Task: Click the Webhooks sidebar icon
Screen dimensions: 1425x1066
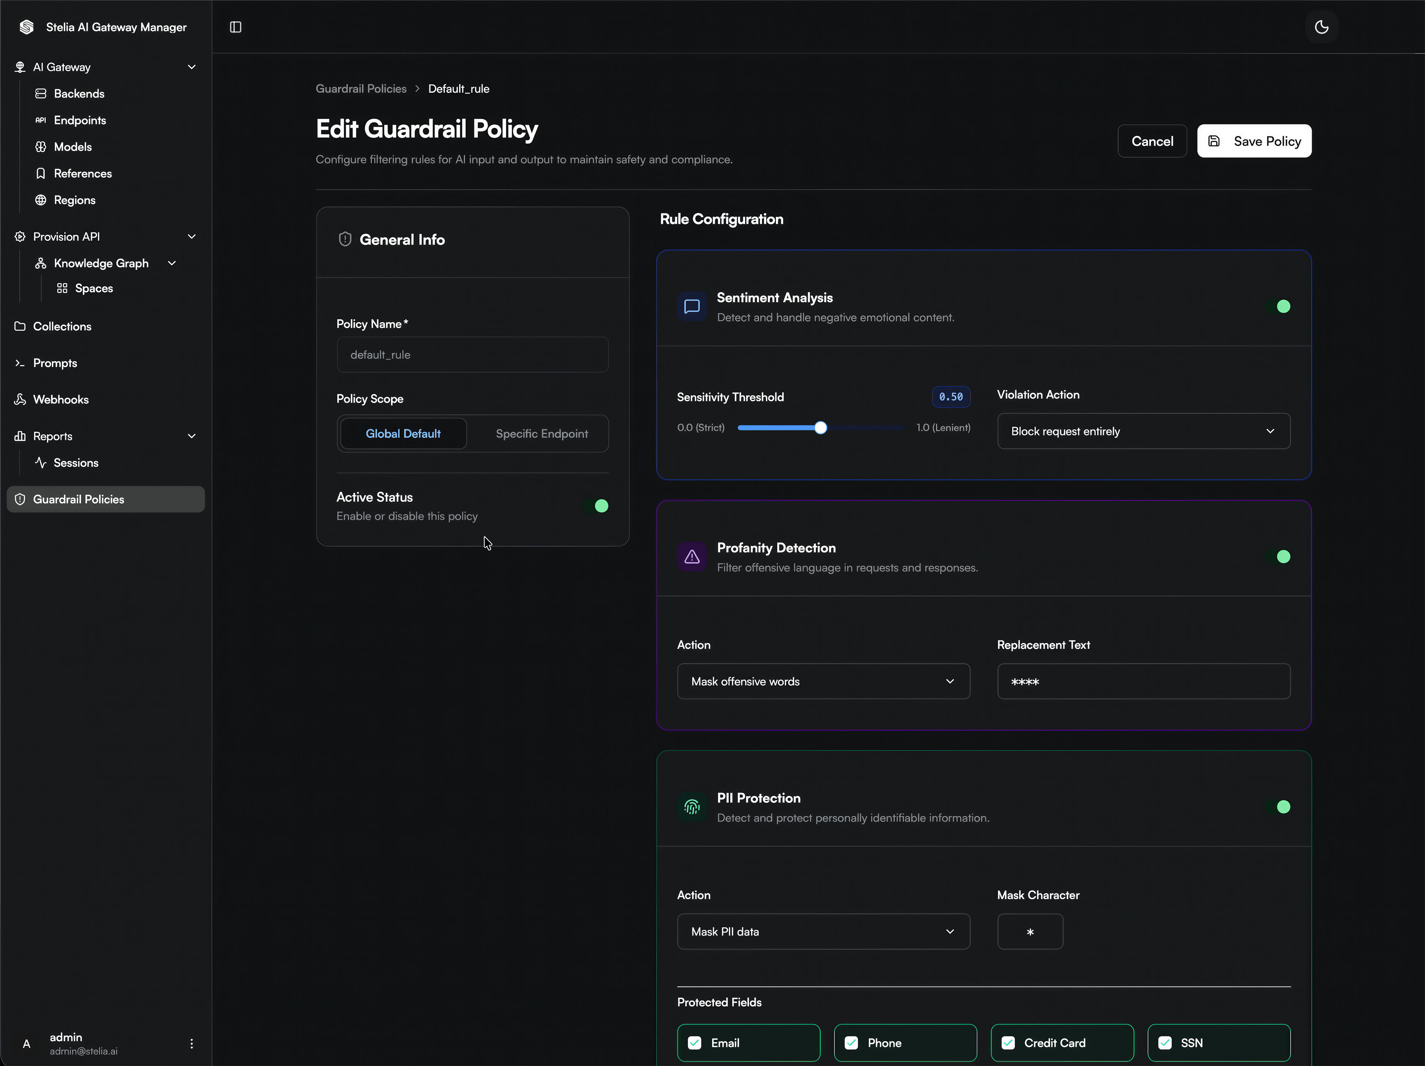Action: pos(20,399)
